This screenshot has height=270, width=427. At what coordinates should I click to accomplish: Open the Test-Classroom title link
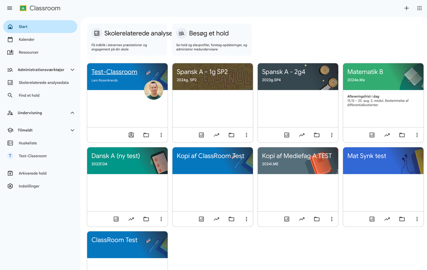point(115,72)
